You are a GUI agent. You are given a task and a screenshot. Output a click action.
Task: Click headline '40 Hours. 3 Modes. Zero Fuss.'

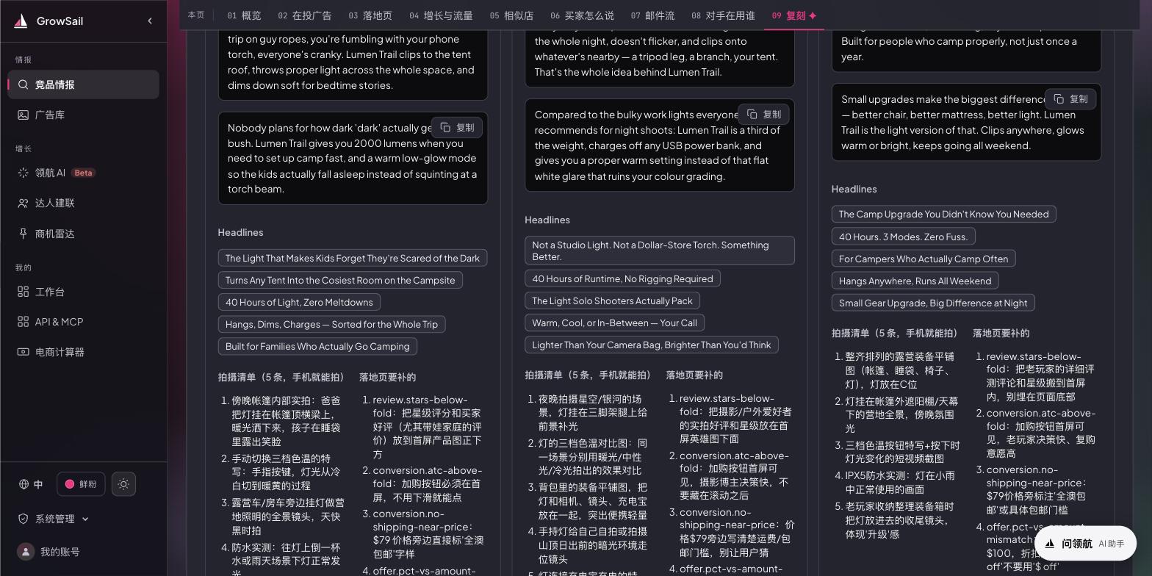coord(904,237)
